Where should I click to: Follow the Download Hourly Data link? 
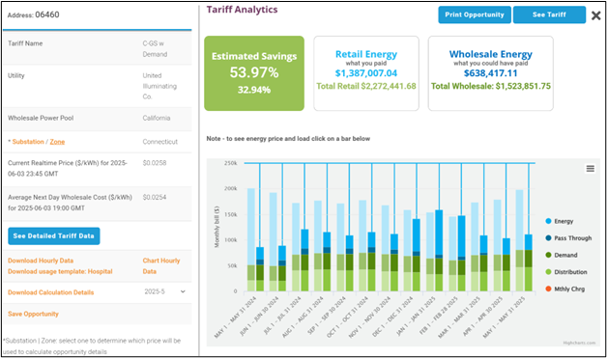(41, 261)
